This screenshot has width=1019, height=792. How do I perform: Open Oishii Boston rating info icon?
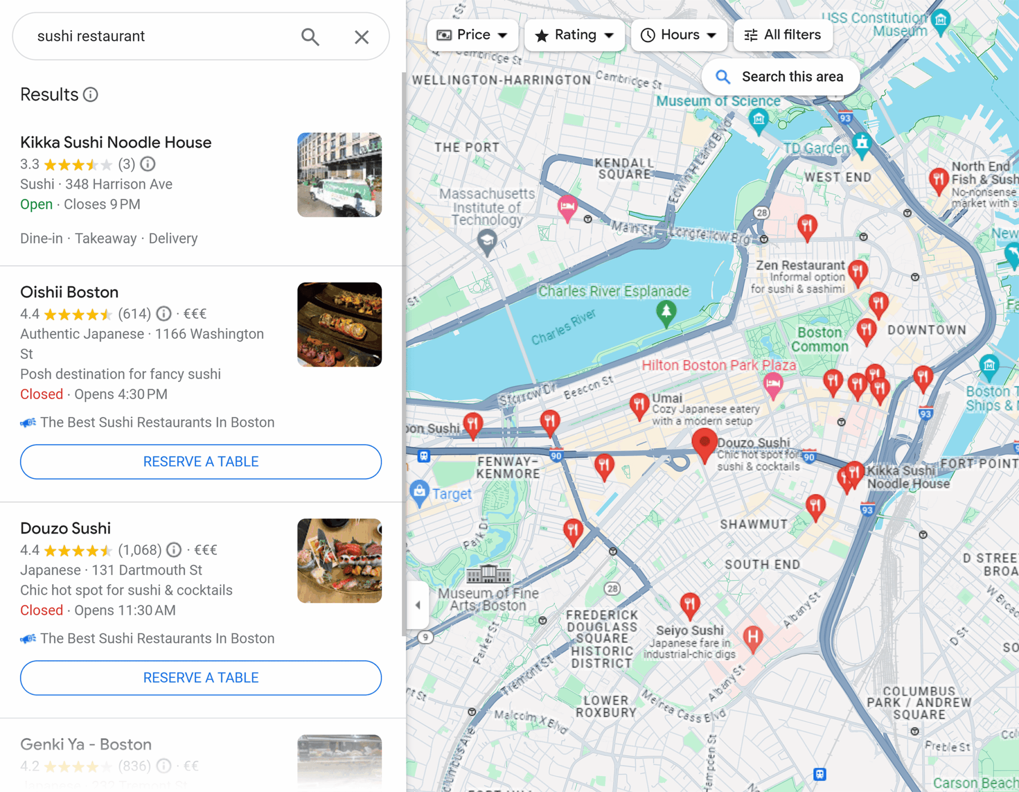point(164,313)
